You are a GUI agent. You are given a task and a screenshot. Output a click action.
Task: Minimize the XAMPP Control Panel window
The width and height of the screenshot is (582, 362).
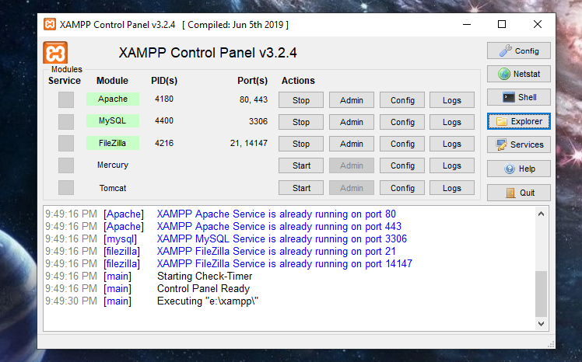pos(467,24)
